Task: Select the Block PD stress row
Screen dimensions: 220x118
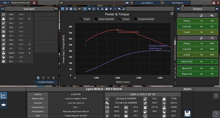Action: 198,68
